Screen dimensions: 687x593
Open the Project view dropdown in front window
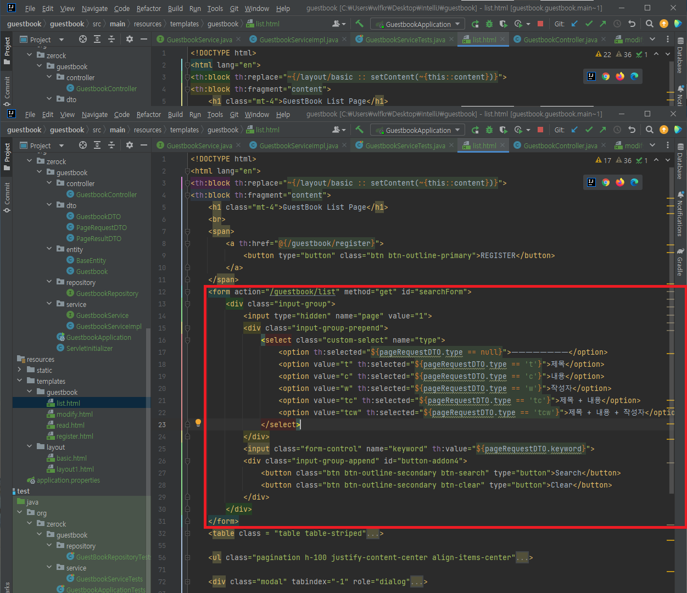61,146
